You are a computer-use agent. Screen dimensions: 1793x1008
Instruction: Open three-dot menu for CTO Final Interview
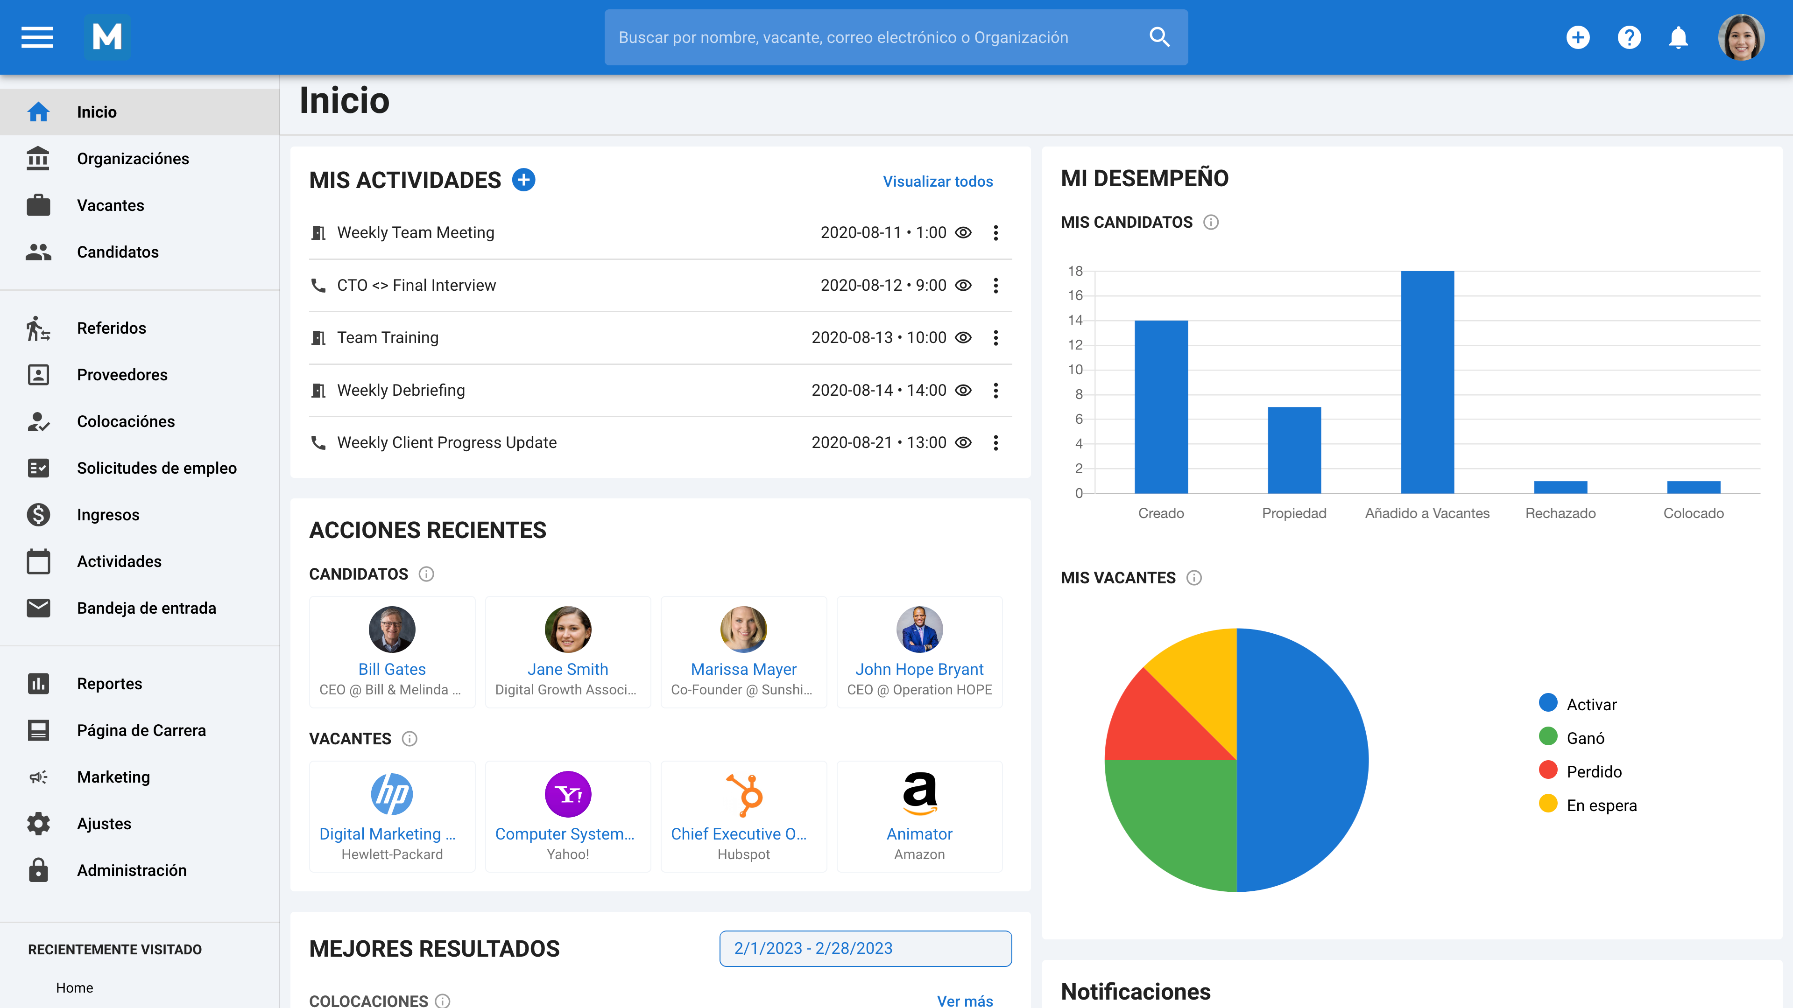(x=995, y=285)
